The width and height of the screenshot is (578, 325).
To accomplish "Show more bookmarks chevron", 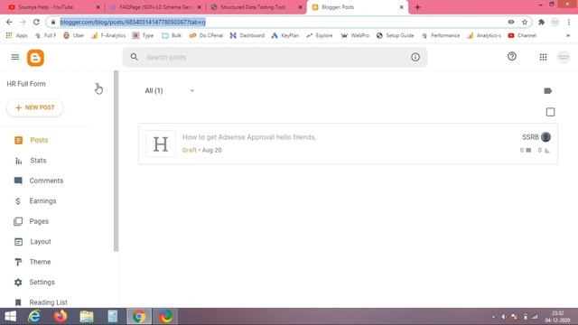I will (x=568, y=35).
